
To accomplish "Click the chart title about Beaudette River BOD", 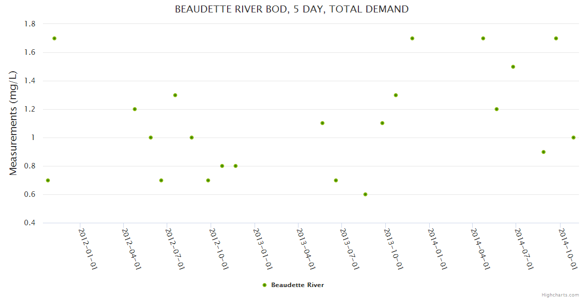I will pos(292,9).
